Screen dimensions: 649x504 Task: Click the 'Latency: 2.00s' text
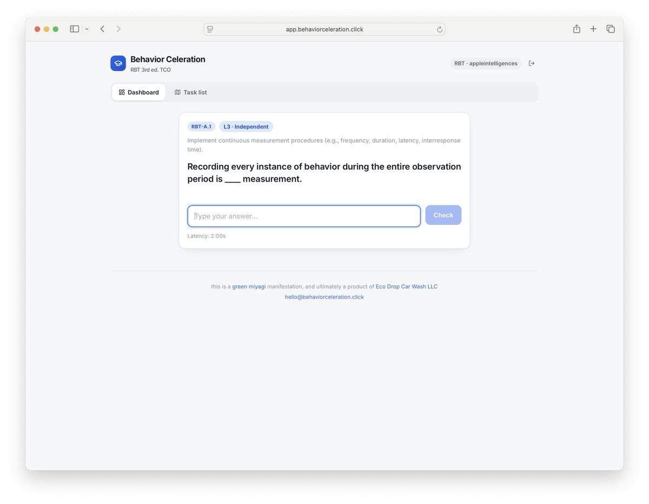tap(207, 236)
